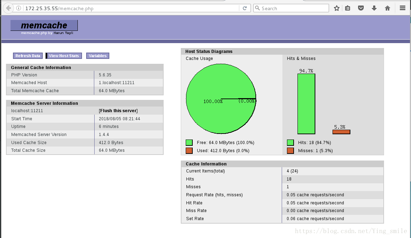
Task: Open the hamburger menu icon
Action: [x=403, y=8]
